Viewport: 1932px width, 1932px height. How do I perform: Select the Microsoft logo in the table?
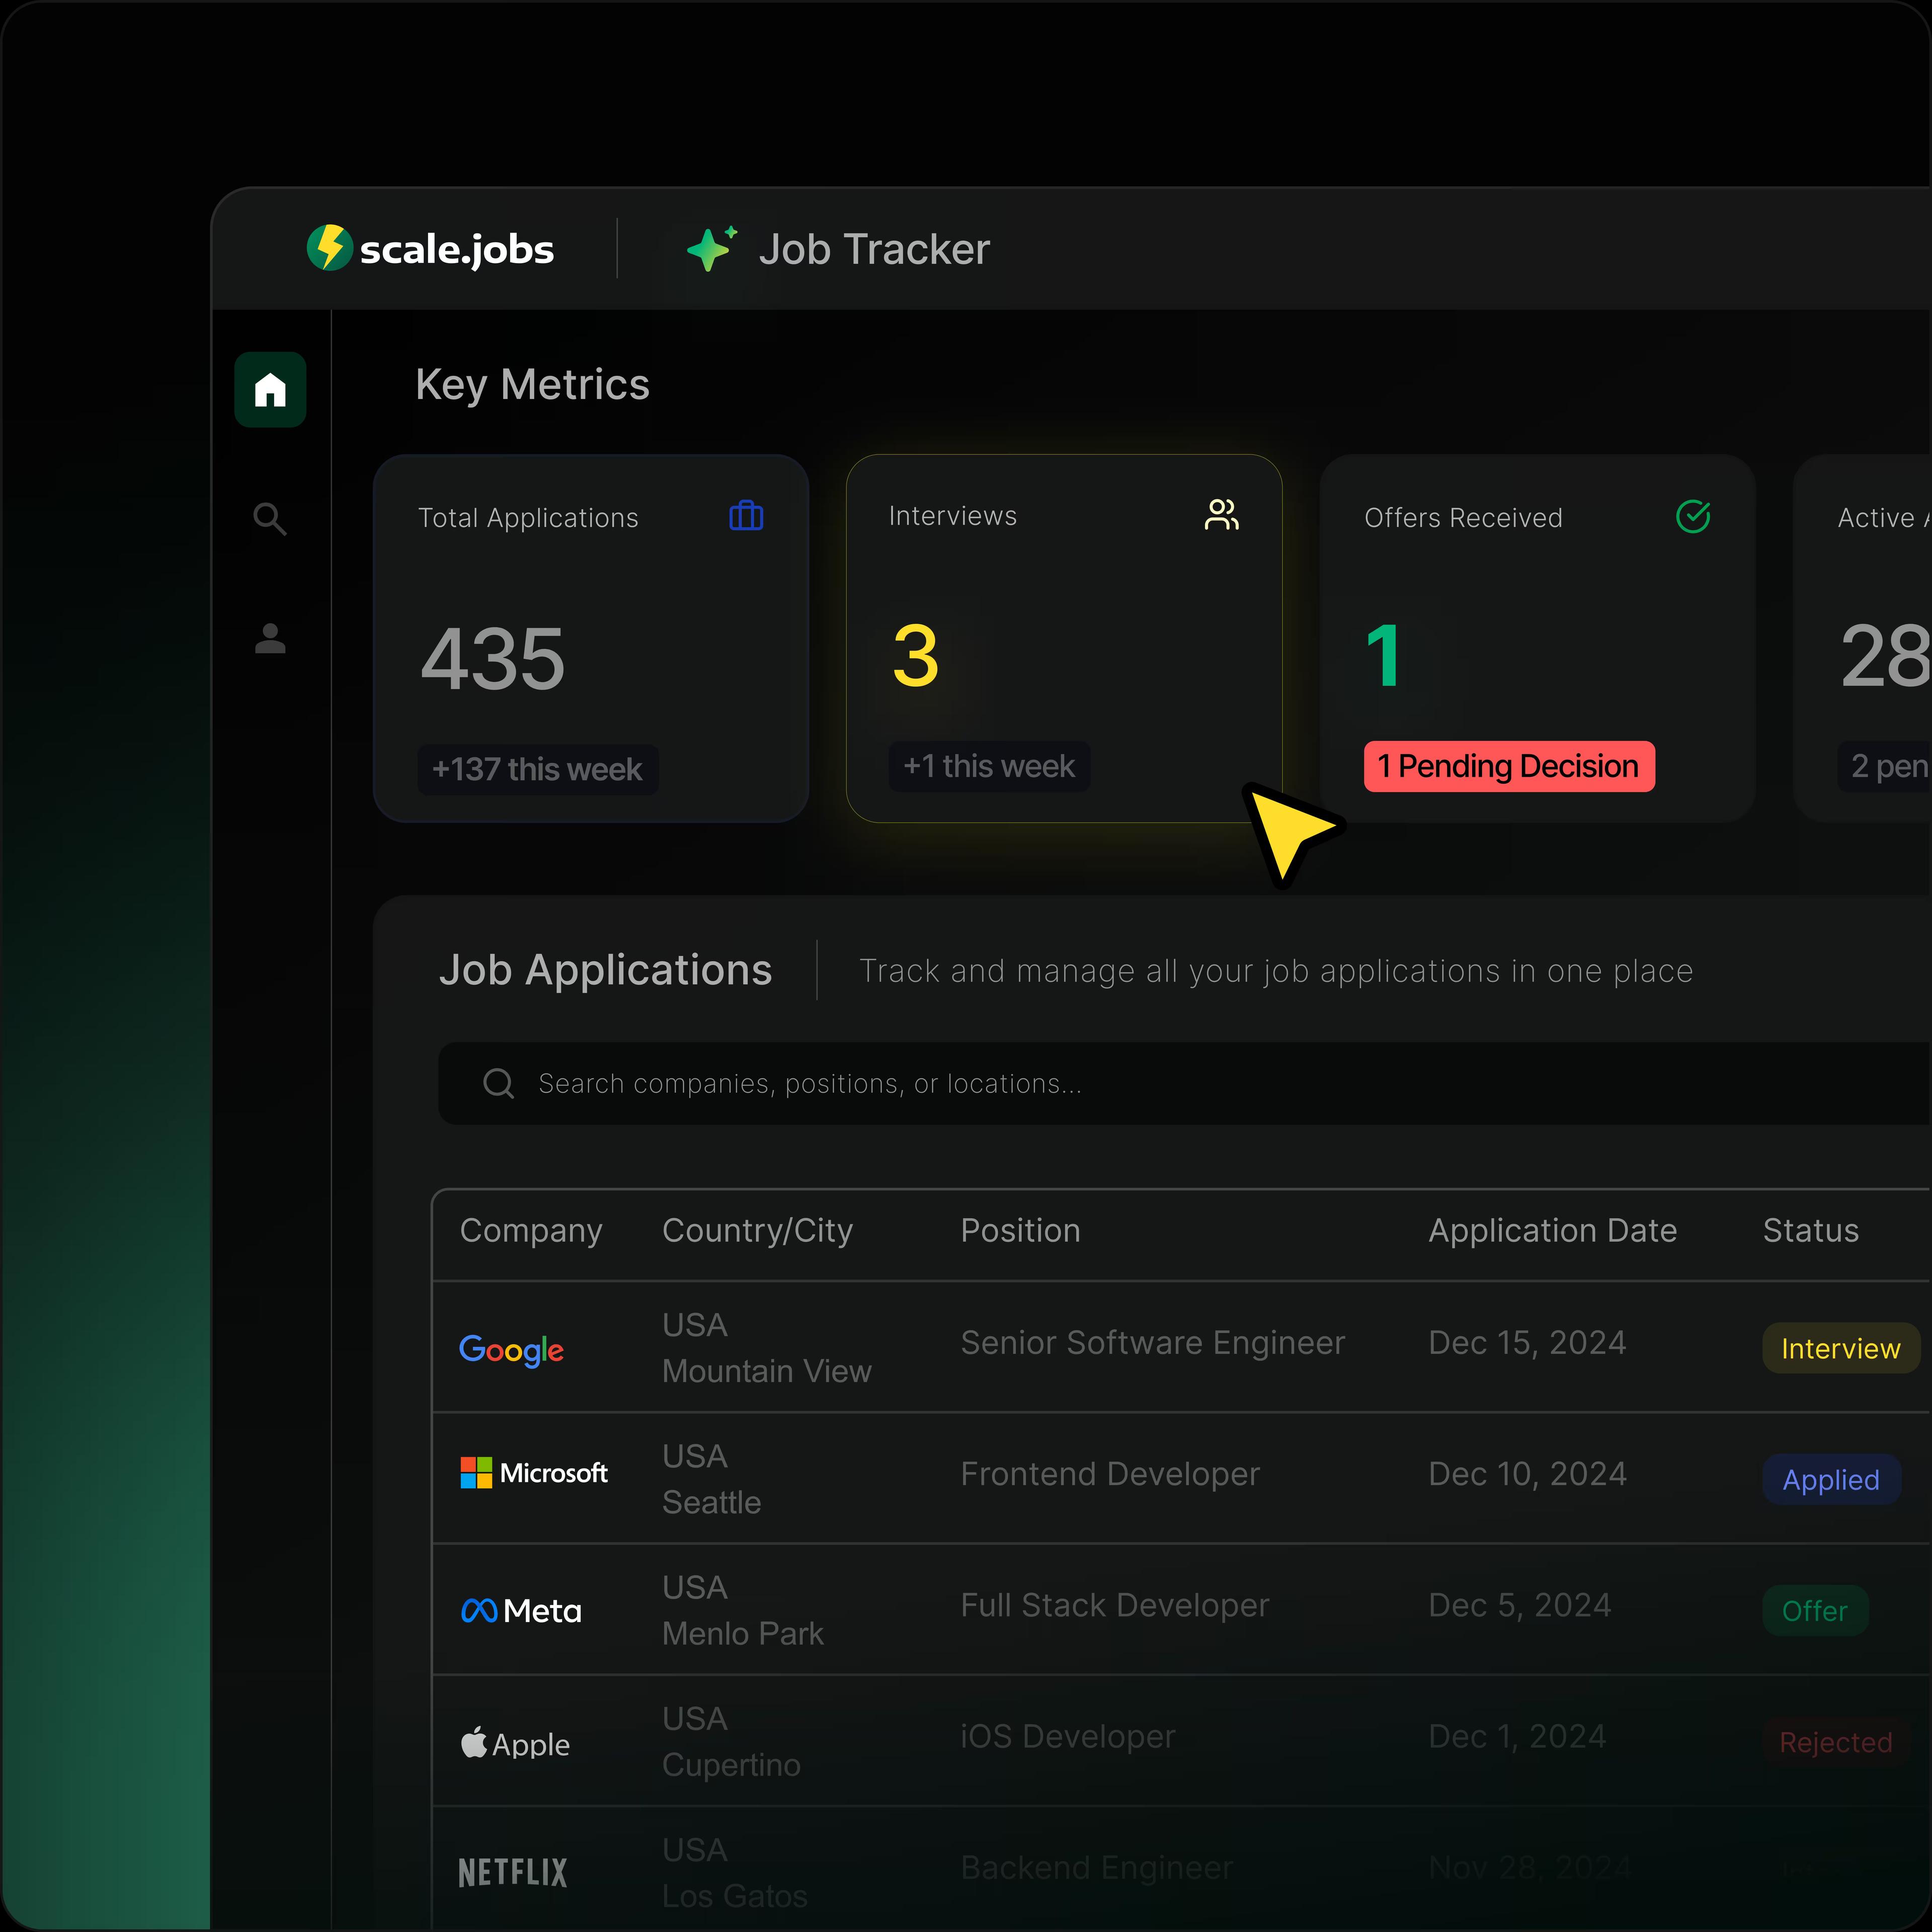(x=534, y=1473)
